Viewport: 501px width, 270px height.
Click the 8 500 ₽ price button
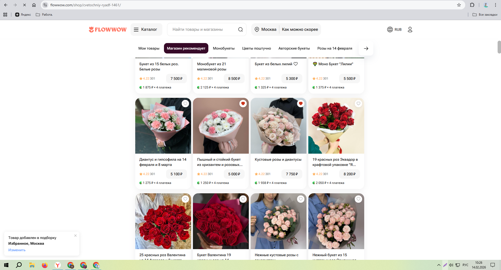pyautogui.click(x=234, y=79)
